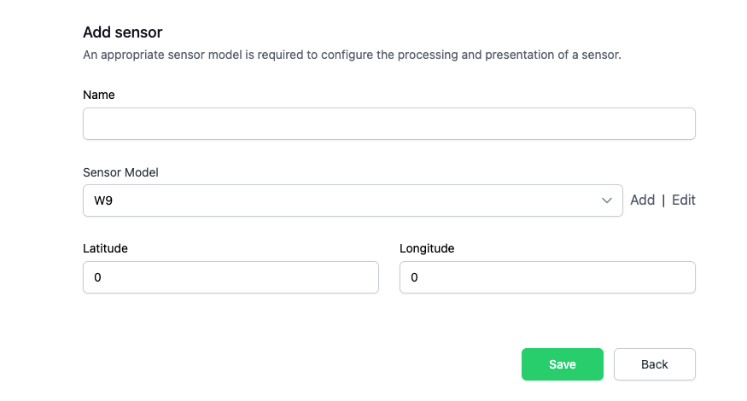Viewport: 747px width, 401px height.
Task: Focus the Longitude input field
Action: click(x=546, y=277)
